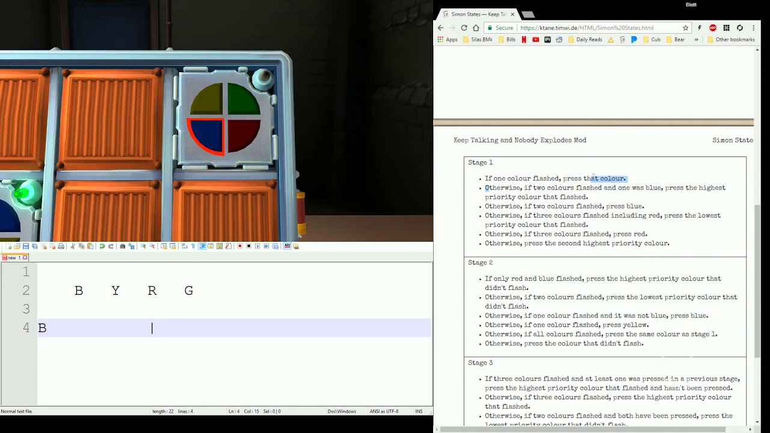
Task: Click the 'ANSI as UTF-8' status entry
Action: (384, 411)
